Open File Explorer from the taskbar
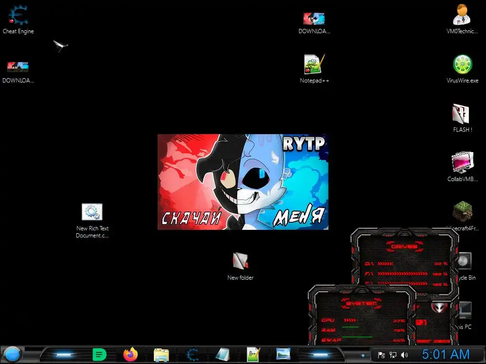Viewport: 486px width, 364px height. 161,355
